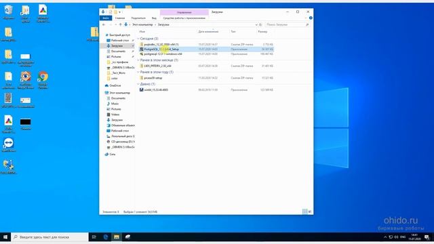Go up one folder level
Screen dimensions: 434x244
click(x=121, y=24)
